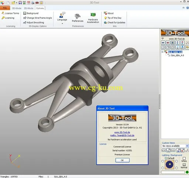Screen dimensions: 189x178
Task: Click Adjust Smoothing in 3D-Display Options
Action: click(34, 22)
